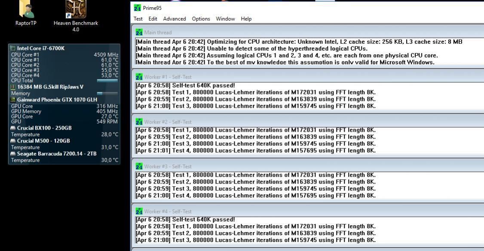This screenshot has height=251, width=484.
Task: Click the Memory usage bar in gadget
Action: pyautogui.click(x=107, y=93)
